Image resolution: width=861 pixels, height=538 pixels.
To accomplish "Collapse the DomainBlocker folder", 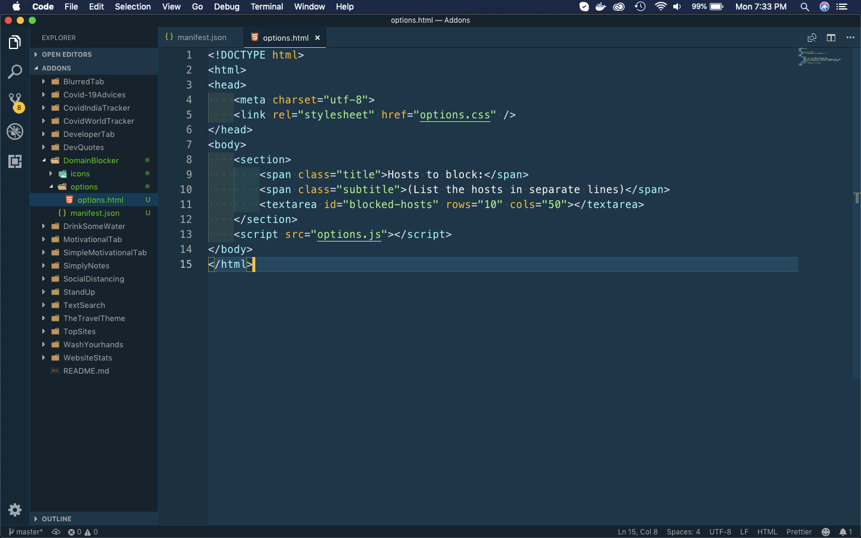I will click(x=94, y=161).
